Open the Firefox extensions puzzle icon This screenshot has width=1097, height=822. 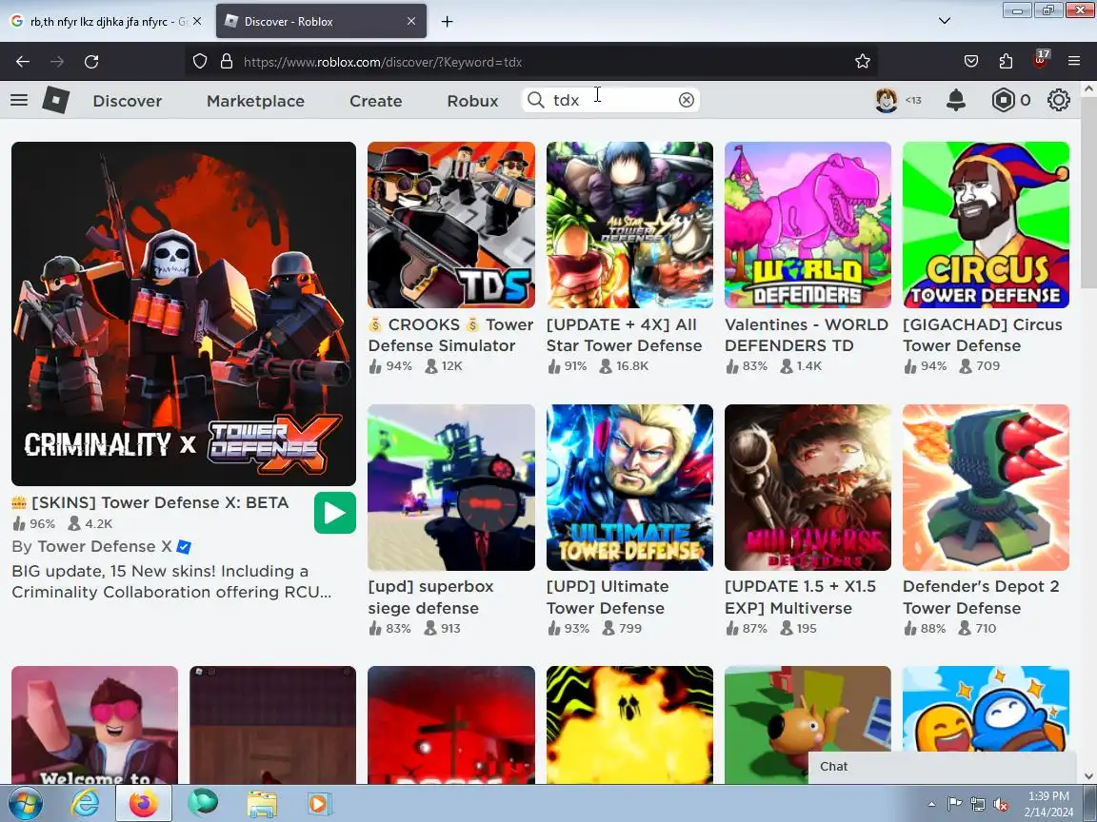coord(1006,62)
